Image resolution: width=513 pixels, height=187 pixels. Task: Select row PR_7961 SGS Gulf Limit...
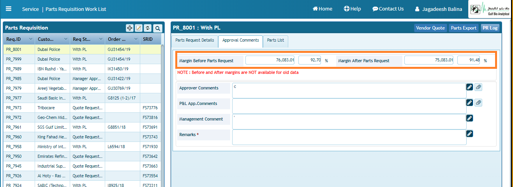tap(82, 127)
